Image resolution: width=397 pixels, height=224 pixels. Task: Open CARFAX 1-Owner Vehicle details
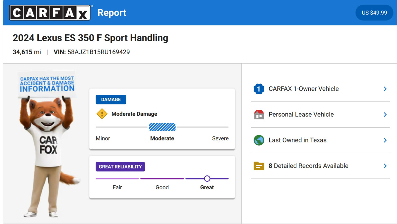coord(320,89)
